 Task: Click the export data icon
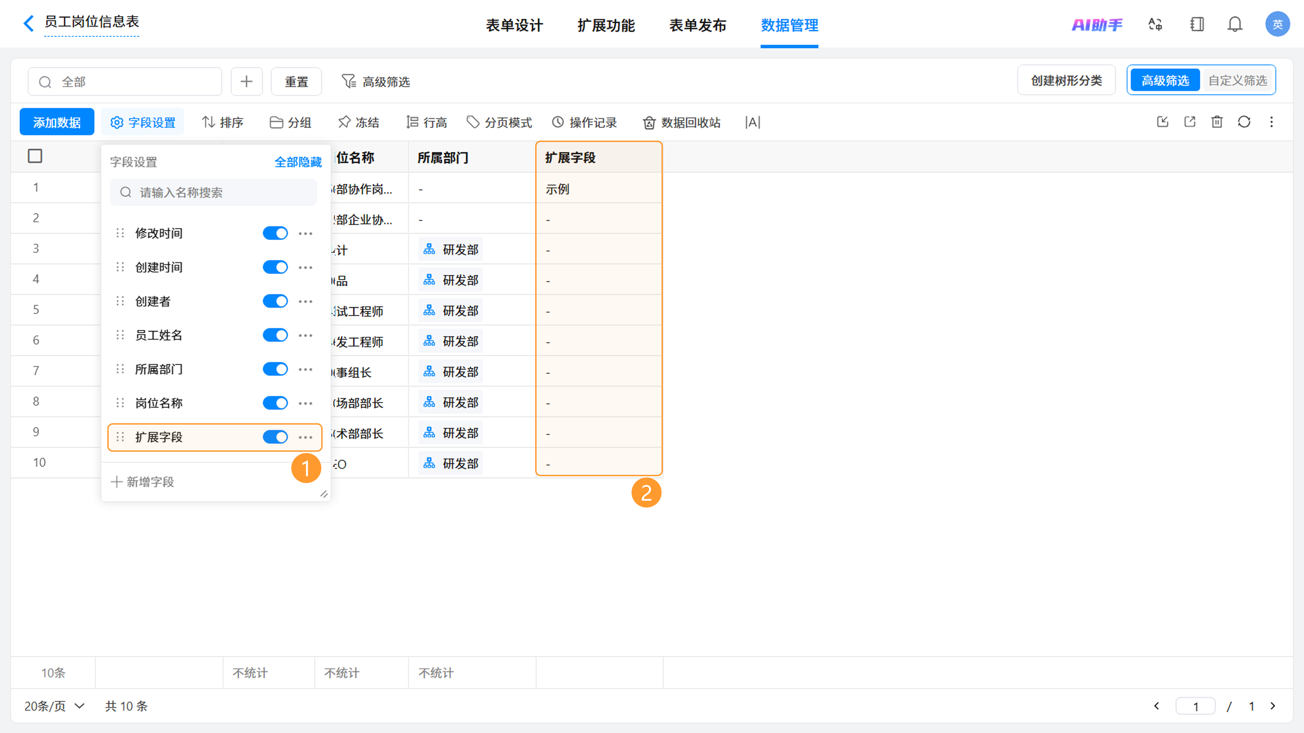coord(1190,122)
